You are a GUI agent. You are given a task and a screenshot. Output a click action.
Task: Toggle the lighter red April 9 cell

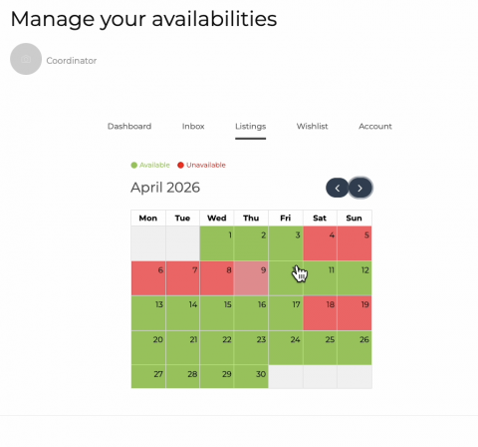[251, 278]
